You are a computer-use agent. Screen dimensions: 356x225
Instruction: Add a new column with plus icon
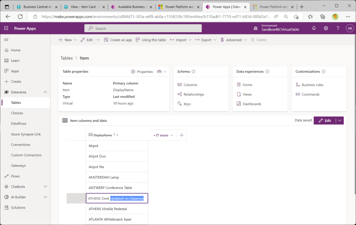[181, 135]
